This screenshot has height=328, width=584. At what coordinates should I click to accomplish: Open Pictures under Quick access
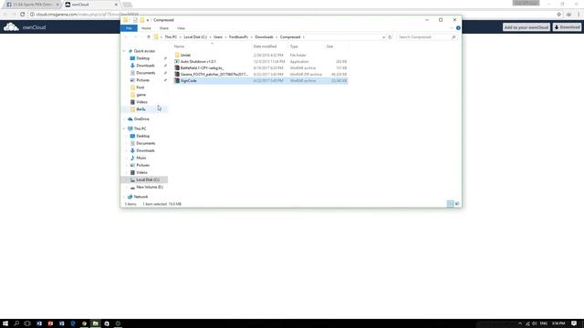pyautogui.click(x=142, y=80)
